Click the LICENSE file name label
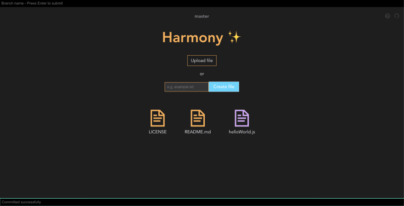Screen dimensions: 404x206 157,132
